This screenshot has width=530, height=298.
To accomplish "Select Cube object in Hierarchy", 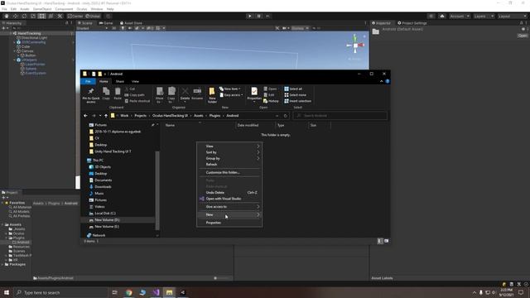I will point(23,46).
